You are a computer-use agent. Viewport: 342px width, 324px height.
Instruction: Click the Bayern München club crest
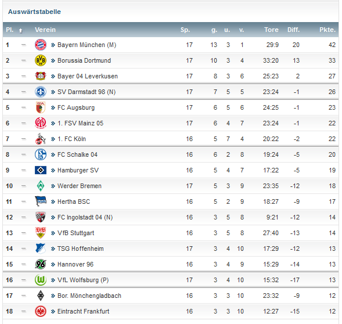click(41, 45)
